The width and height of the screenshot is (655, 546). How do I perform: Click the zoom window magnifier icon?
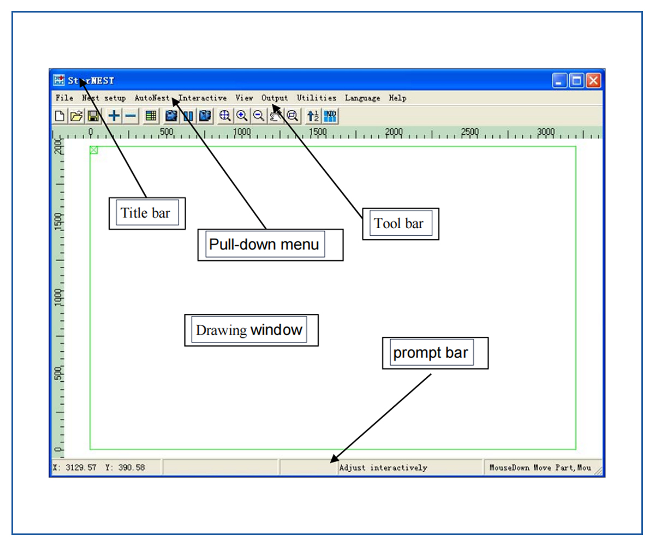tap(293, 116)
